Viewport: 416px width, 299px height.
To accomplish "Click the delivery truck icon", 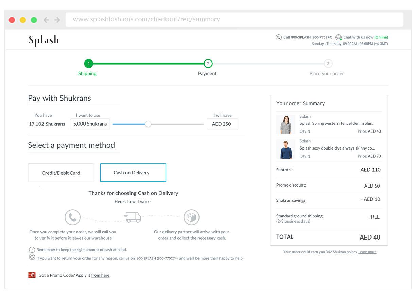I will pyautogui.click(x=133, y=217).
